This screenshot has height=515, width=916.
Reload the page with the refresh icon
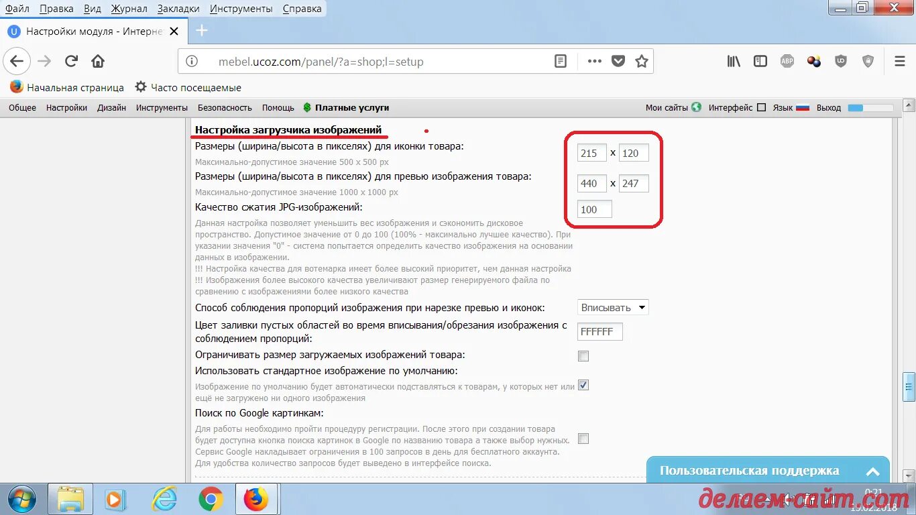point(72,62)
